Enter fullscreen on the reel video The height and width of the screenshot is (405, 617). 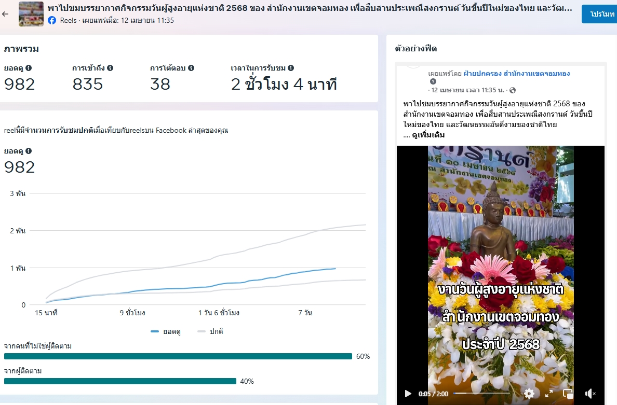(548, 394)
